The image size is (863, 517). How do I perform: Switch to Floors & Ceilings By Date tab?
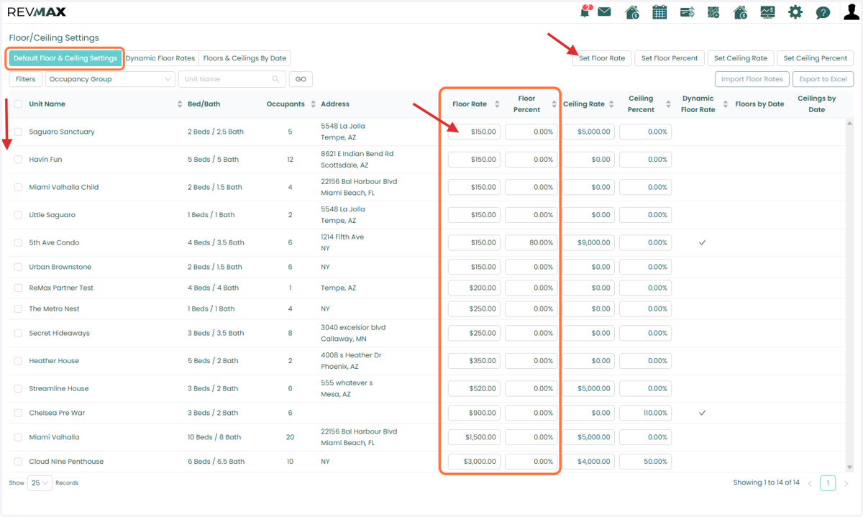click(245, 58)
